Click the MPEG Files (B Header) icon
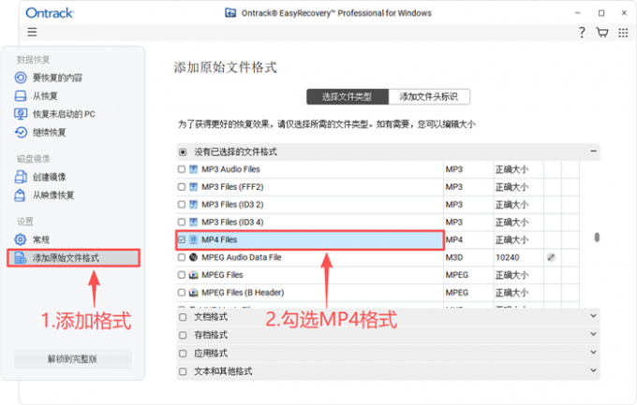This screenshot has height=405, width=637. 194,293
